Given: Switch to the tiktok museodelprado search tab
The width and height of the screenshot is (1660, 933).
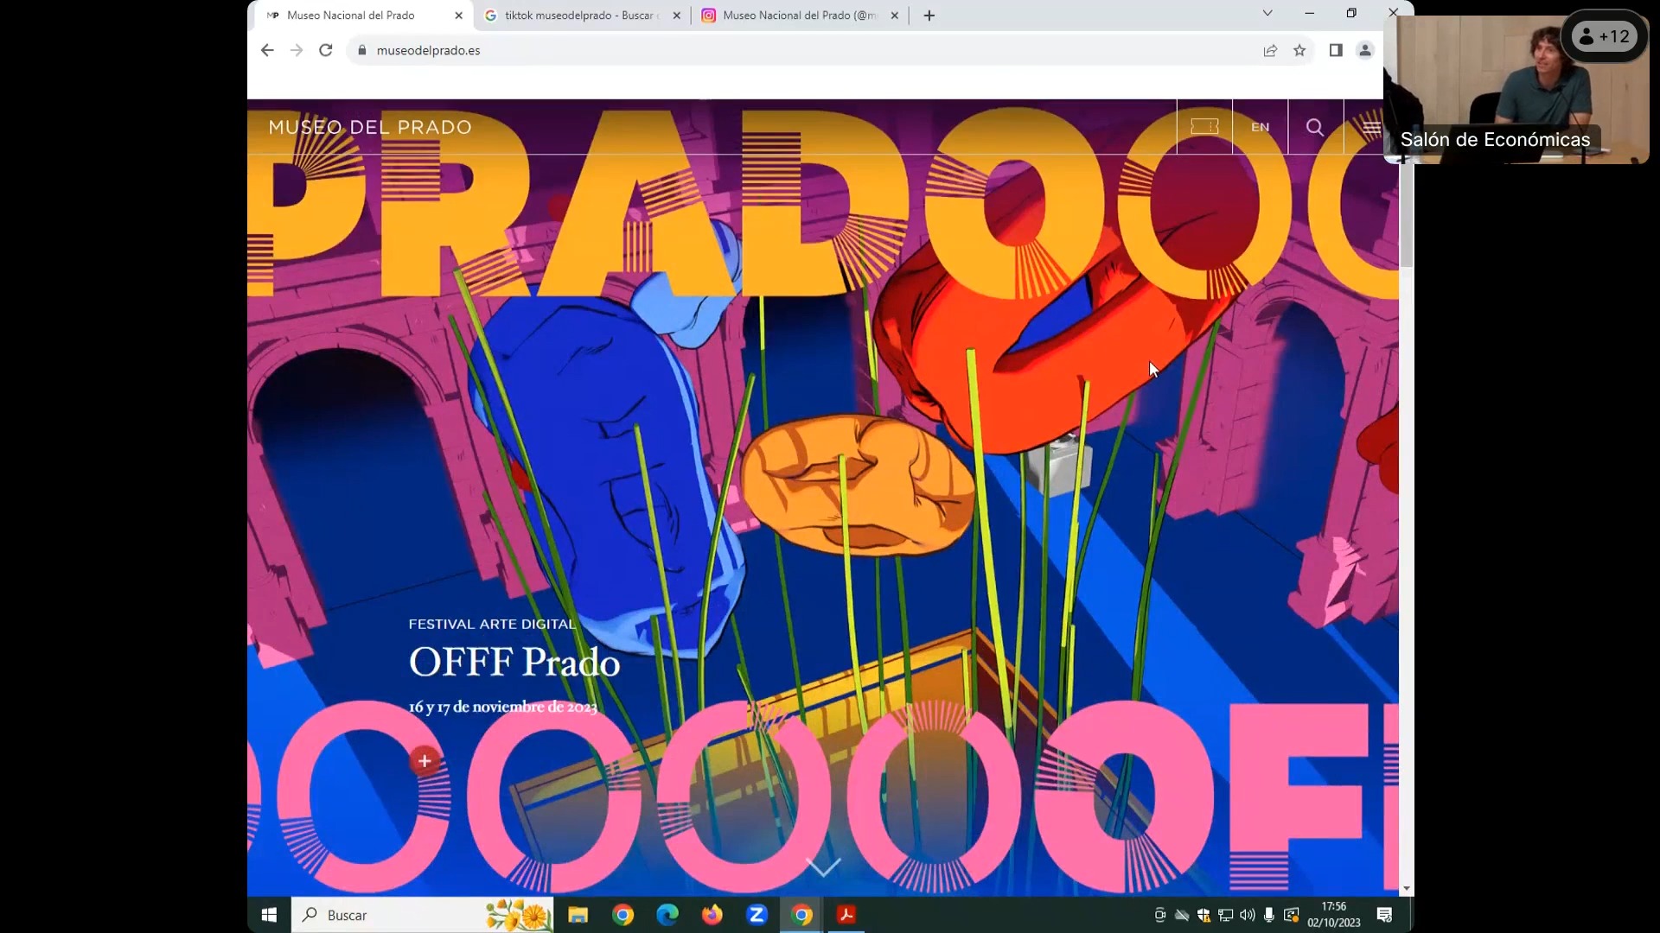Looking at the screenshot, I should 581,16.
